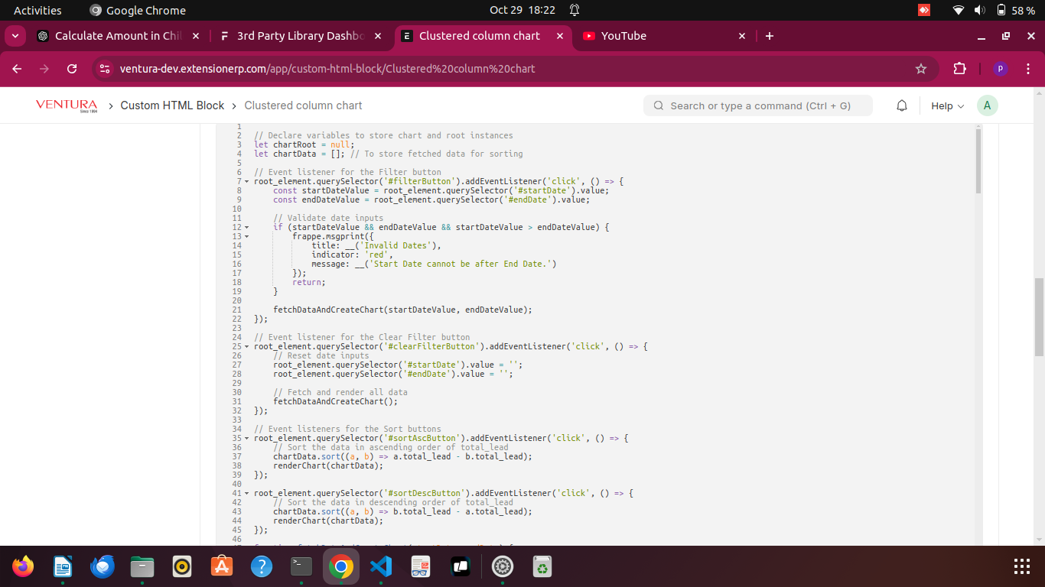The width and height of the screenshot is (1045, 587).
Task: Click Clustered column chart breadcrumb
Action: pyautogui.click(x=303, y=105)
